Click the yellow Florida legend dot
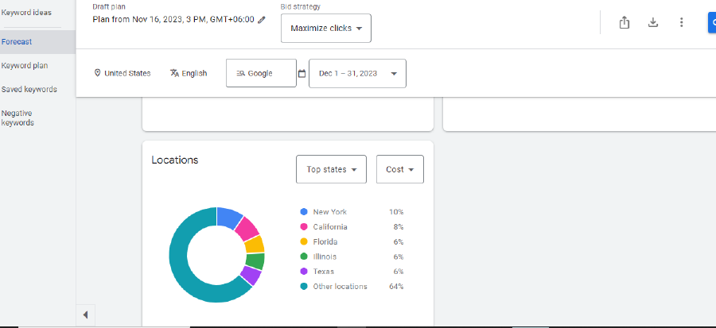 coord(304,242)
